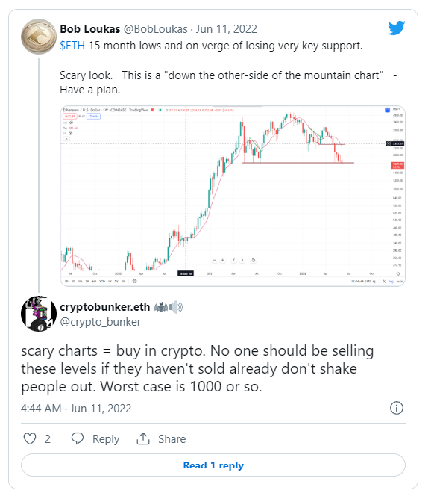Click the Read 1 reply button

tap(213, 465)
